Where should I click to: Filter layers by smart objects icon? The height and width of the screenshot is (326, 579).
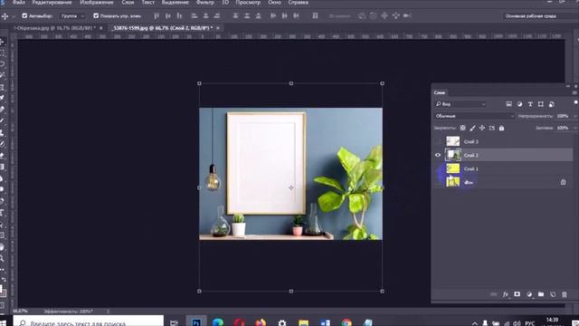click(x=551, y=104)
